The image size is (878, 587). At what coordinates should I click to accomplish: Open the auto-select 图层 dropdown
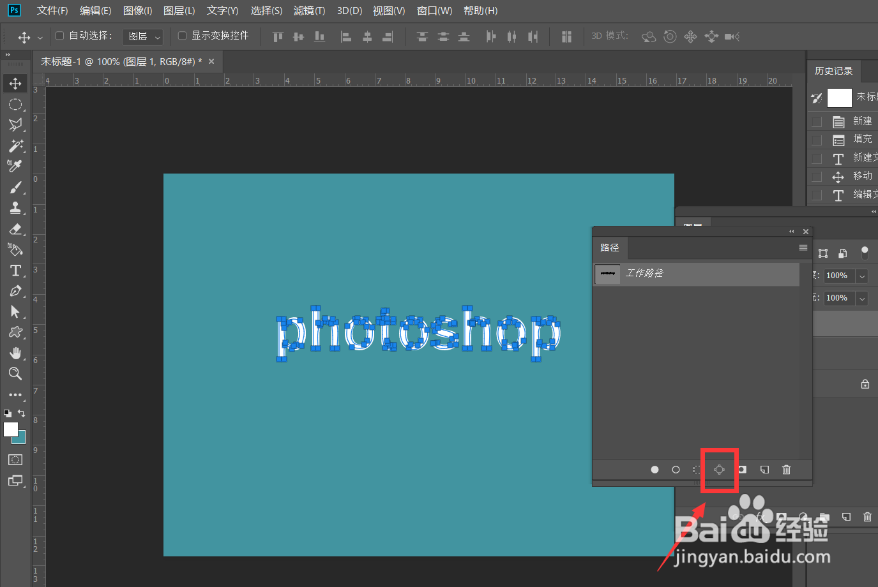click(x=142, y=36)
